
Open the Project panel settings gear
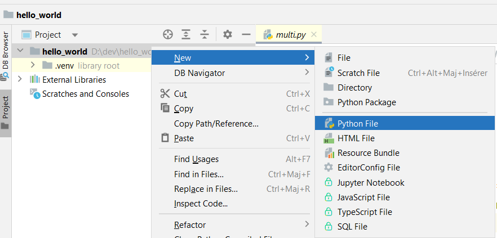228,34
